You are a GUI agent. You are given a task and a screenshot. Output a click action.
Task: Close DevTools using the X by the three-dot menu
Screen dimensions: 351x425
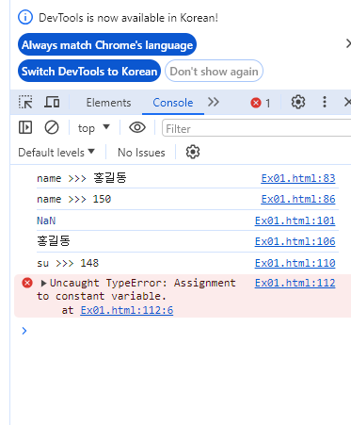tap(347, 102)
